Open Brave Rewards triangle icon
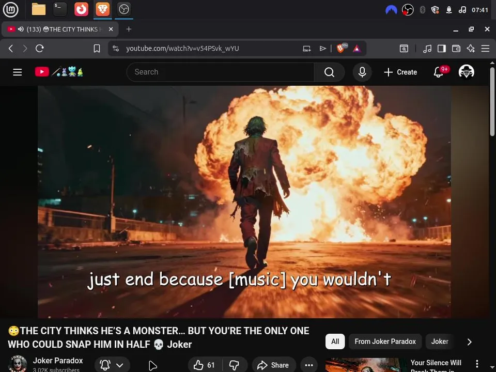The height and width of the screenshot is (372, 496). coord(357,49)
